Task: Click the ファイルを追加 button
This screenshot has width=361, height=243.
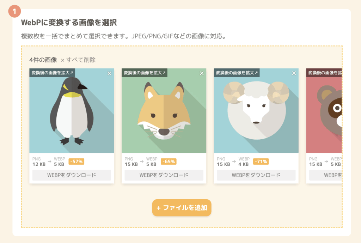Action: pos(182,208)
